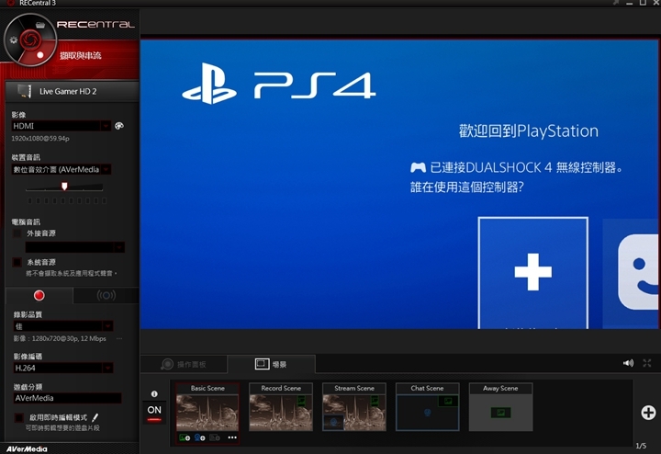The image size is (661, 454).
Task: Toggle fullscreen preview icon
Action: 647,363
